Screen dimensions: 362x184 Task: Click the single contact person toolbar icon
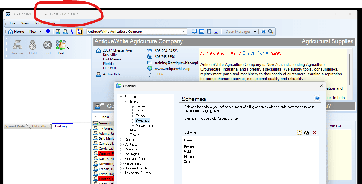(x=65, y=32)
